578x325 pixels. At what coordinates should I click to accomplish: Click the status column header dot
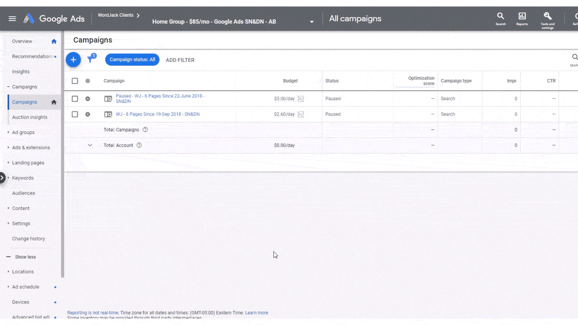[x=88, y=81]
